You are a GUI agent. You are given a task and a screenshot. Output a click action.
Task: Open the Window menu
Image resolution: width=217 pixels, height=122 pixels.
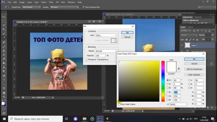click(71, 2)
